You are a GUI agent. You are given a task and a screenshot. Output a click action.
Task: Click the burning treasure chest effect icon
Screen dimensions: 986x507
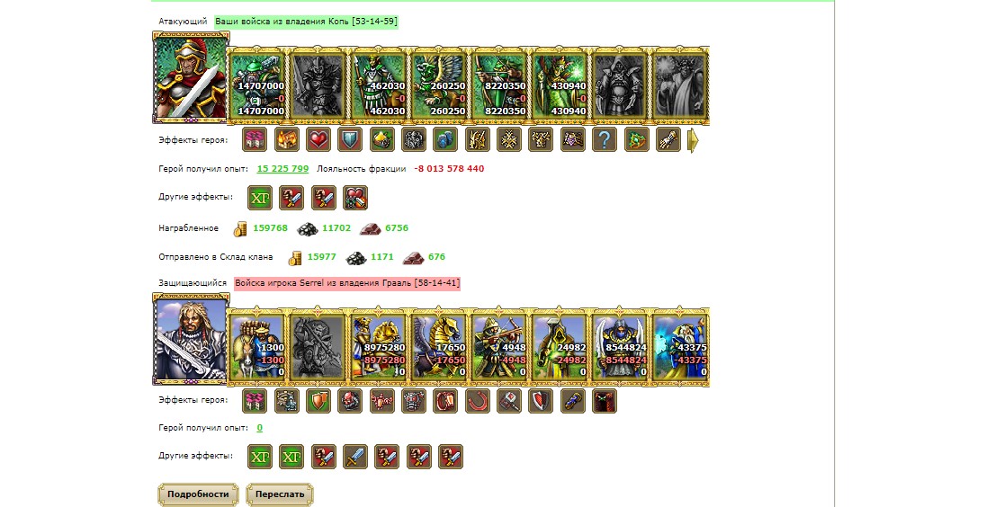[286, 139]
